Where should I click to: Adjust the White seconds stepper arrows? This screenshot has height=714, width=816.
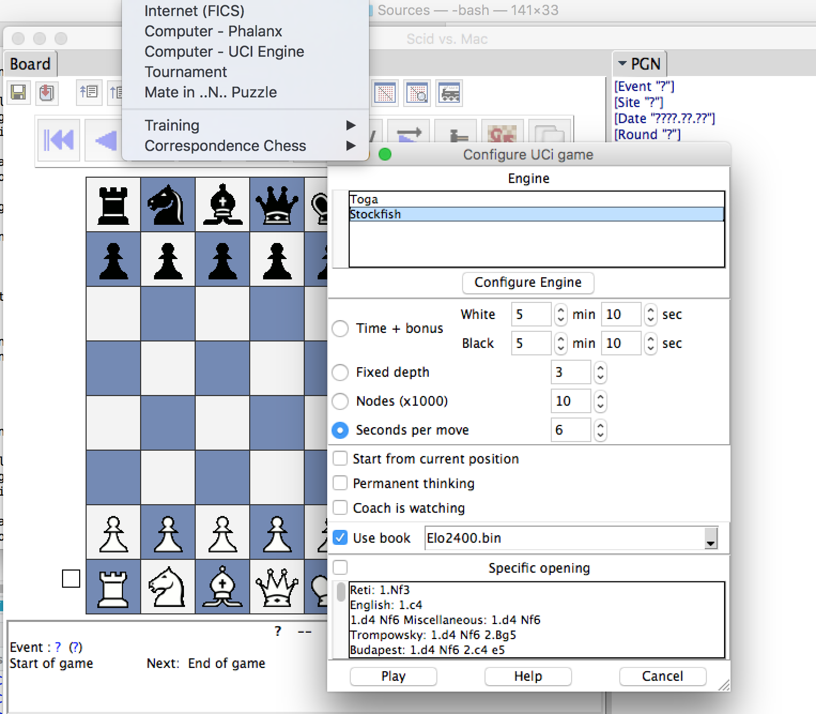(x=650, y=315)
